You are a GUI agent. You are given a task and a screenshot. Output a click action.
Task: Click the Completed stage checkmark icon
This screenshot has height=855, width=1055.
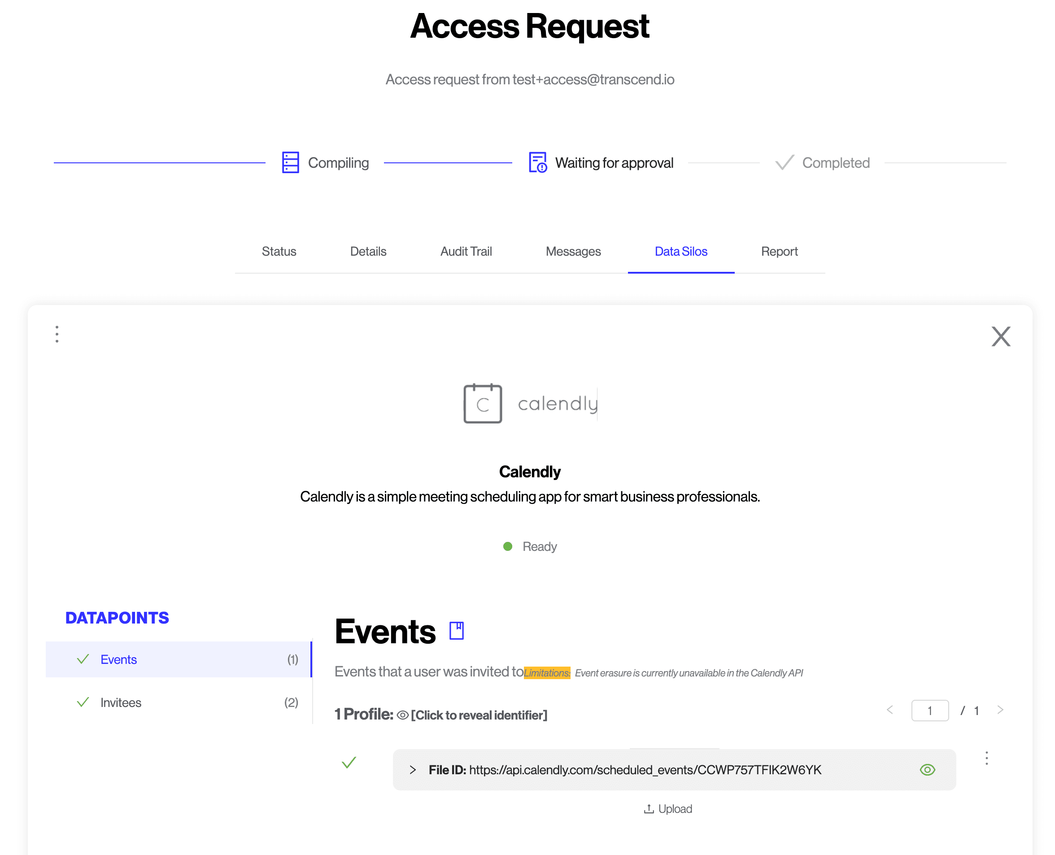784,162
